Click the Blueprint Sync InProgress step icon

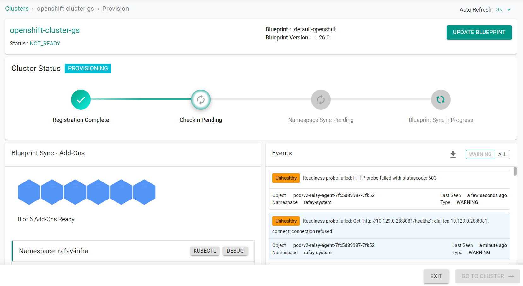coord(441,100)
